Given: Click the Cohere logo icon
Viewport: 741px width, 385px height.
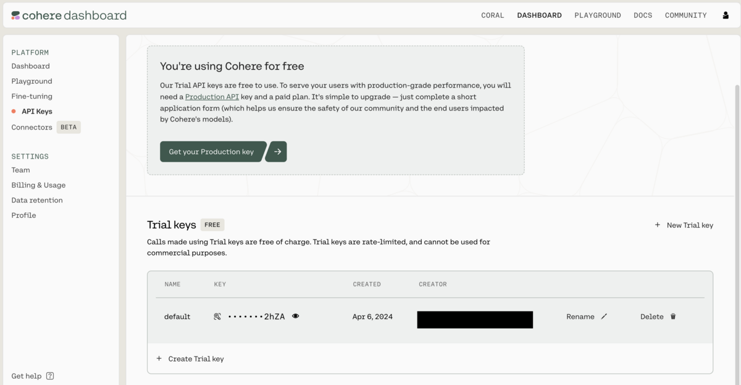Looking at the screenshot, I should [x=15, y=15].
